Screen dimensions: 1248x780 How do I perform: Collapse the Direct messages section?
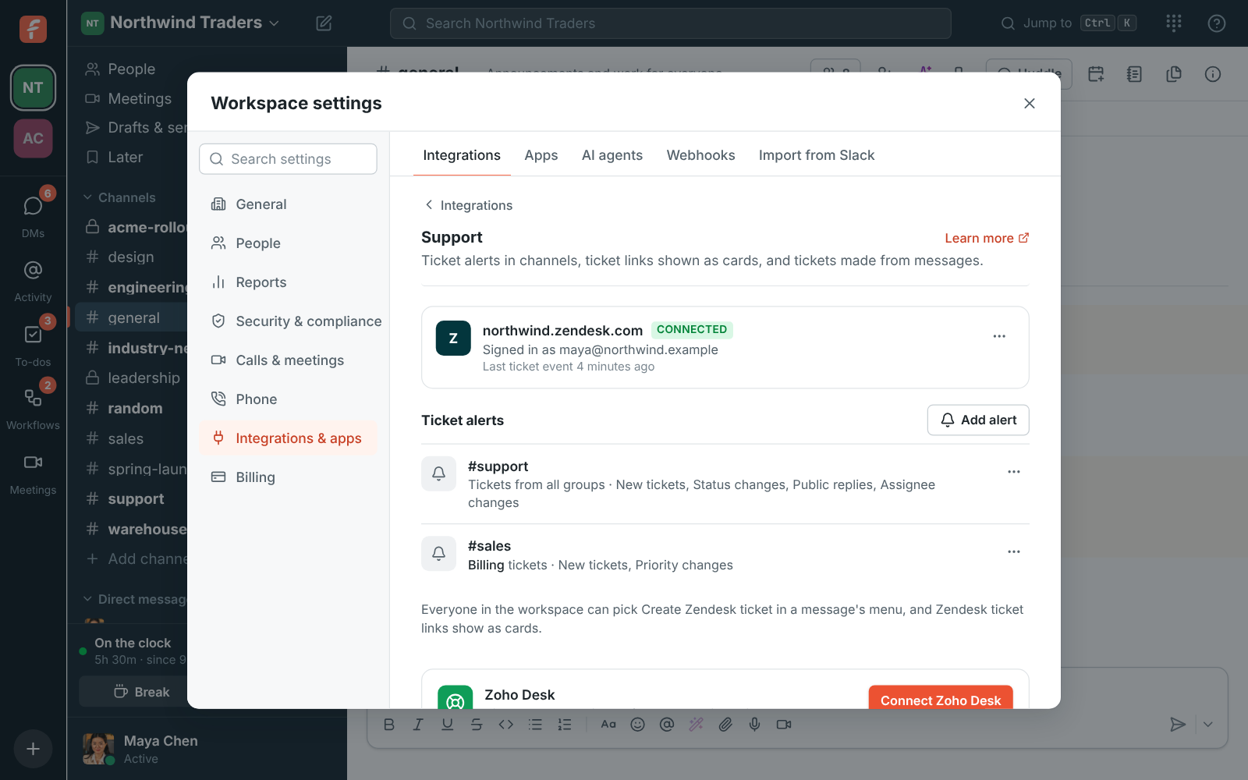click(134, 599)
